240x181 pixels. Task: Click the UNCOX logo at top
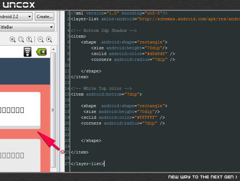[x=19, y=5]
